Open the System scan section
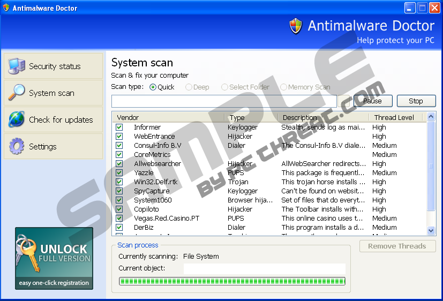This screenshot has width=443, height=301. pos(54,93)
